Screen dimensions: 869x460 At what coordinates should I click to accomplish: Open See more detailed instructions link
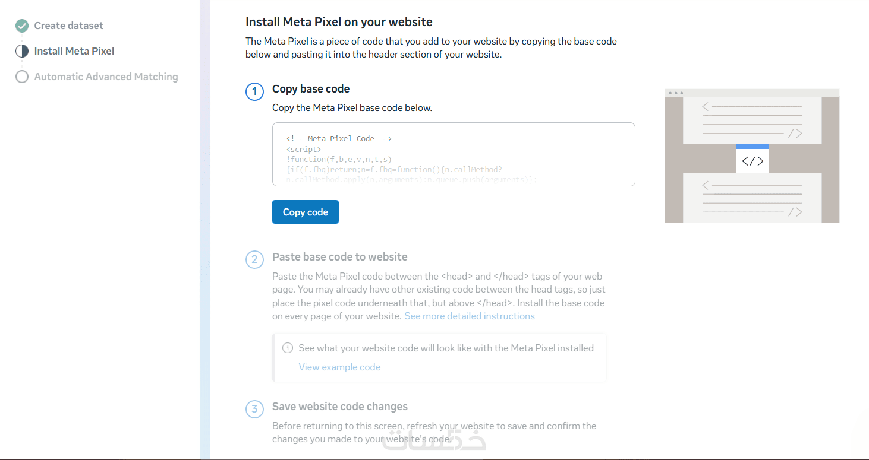[x=470, y=316]
